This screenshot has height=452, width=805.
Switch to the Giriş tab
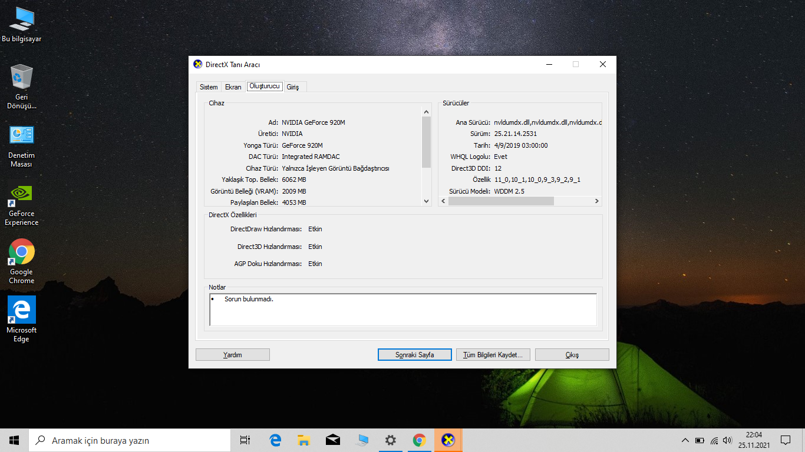pyautogui.click(x=293, y=87)
